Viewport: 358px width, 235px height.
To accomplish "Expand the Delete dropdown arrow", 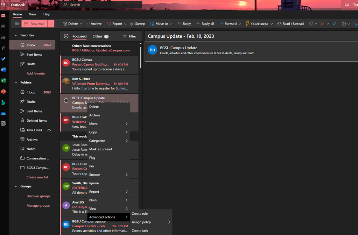I will point(81,24).
